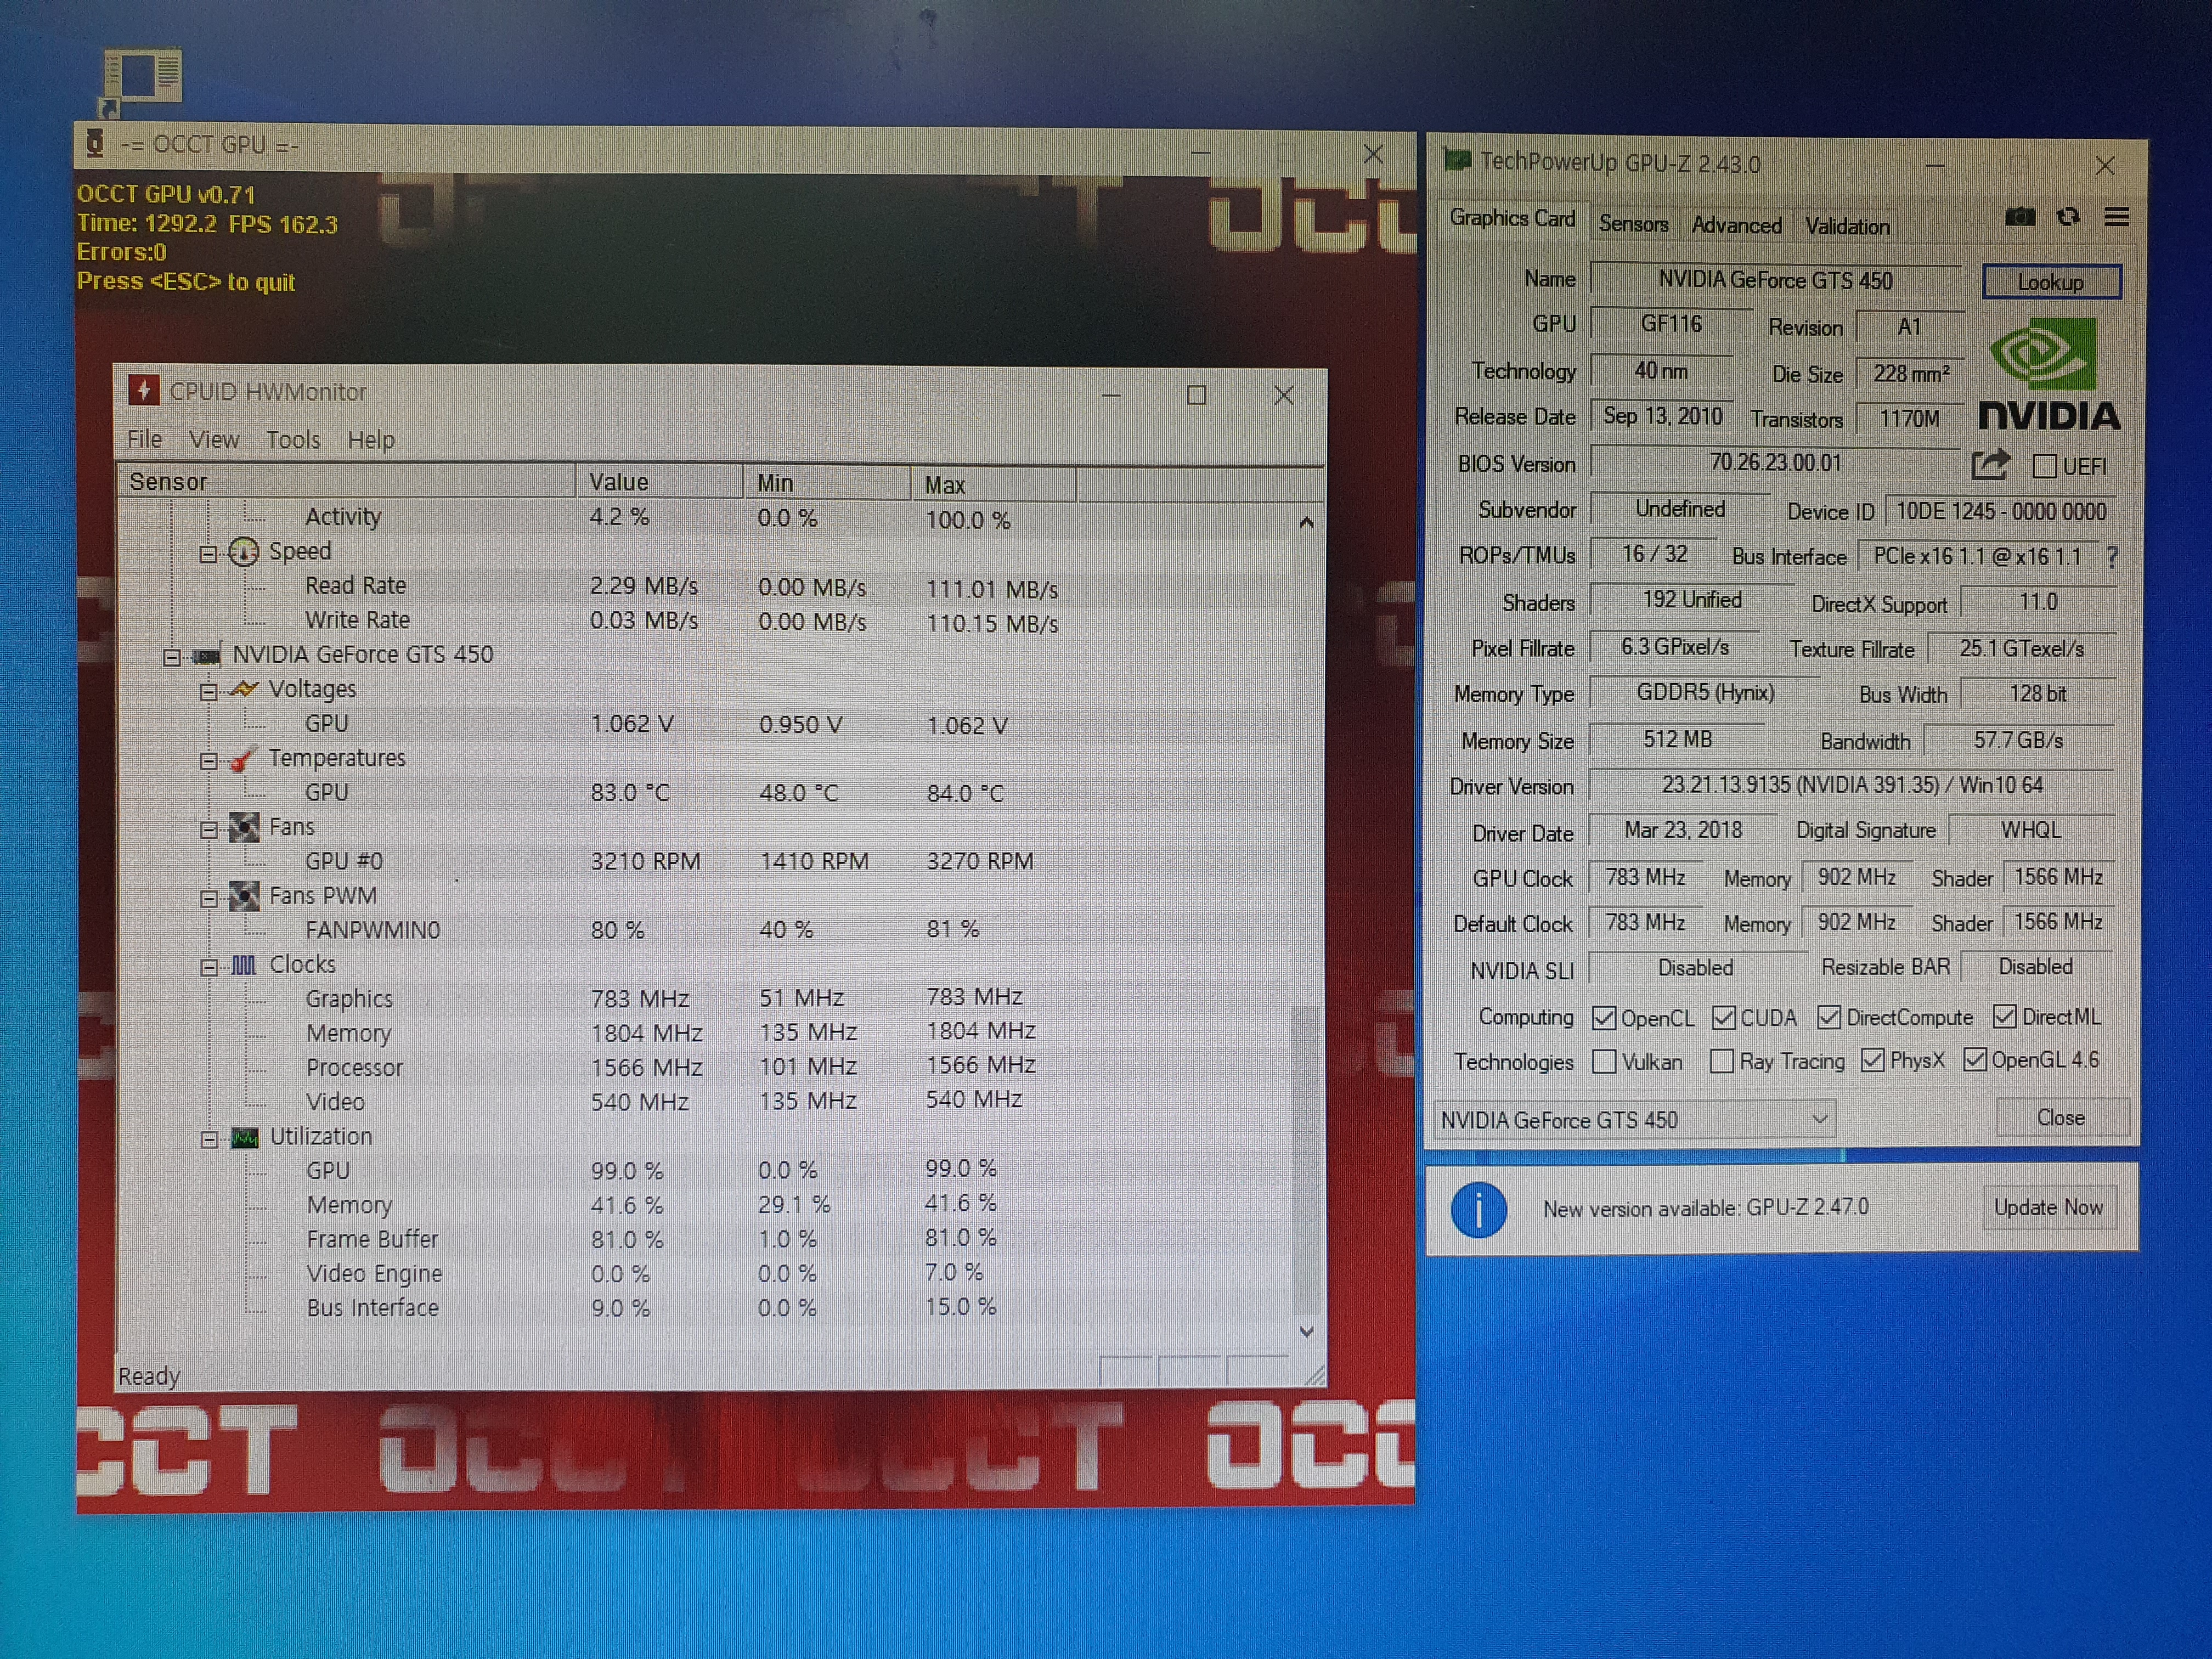This screenshot has width=2212, height=1659.
Task: Switch to the Validation tab in GPU-Z
Action: click(1847, 226)
